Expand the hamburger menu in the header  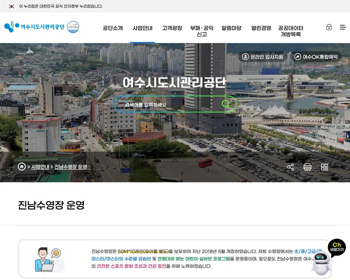[x=343, y=27]
